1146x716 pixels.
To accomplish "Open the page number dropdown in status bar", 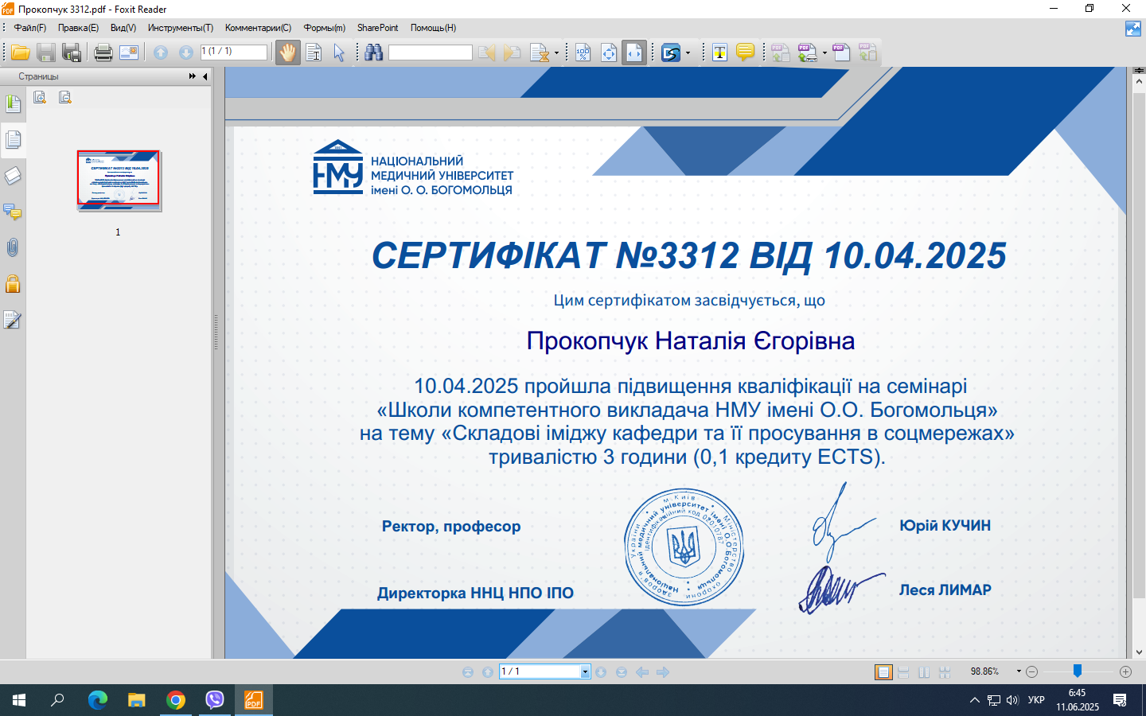I will point(585,672).
